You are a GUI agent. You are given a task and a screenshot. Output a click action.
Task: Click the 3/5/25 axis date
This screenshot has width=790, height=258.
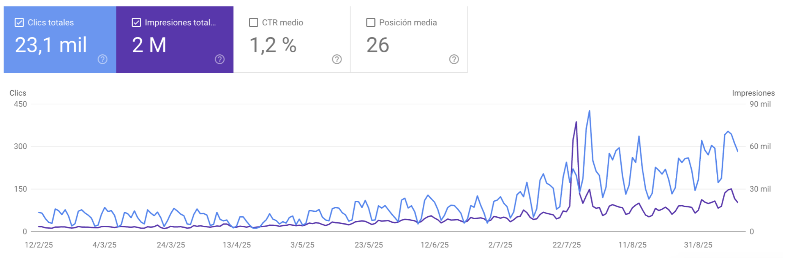coord(302,245)
